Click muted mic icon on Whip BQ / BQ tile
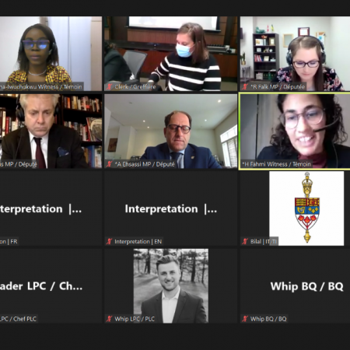Image resolution: width=350 pixels, height=350 pixels. click(245, 319)
